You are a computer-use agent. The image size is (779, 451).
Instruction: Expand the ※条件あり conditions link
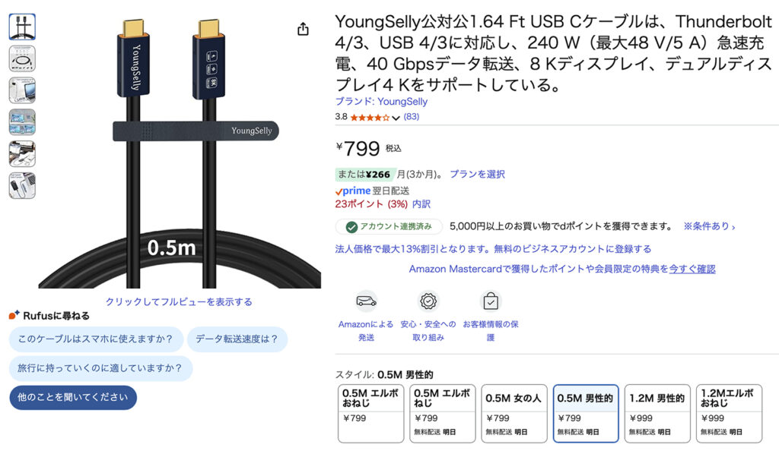click(x=709, y=226)
